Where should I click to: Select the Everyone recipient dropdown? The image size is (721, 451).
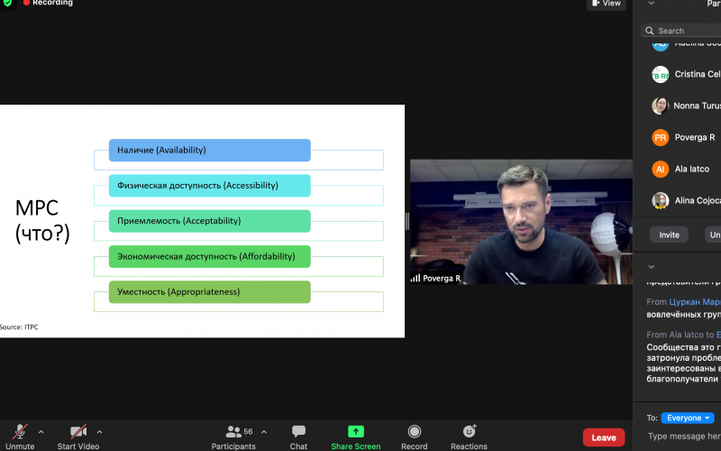click(689, 418)
